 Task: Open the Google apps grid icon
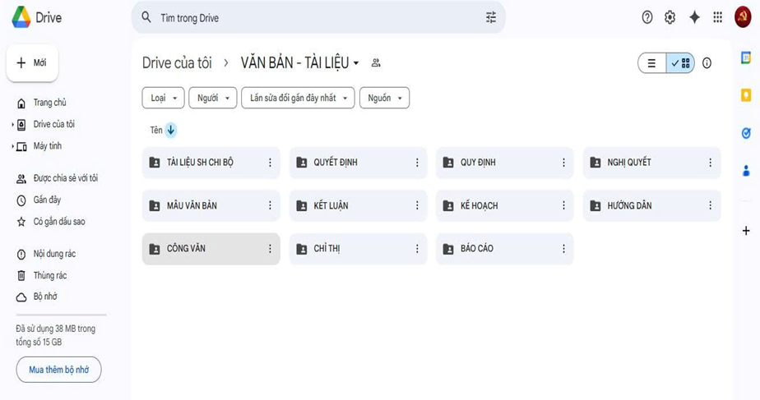click(718, 17)
